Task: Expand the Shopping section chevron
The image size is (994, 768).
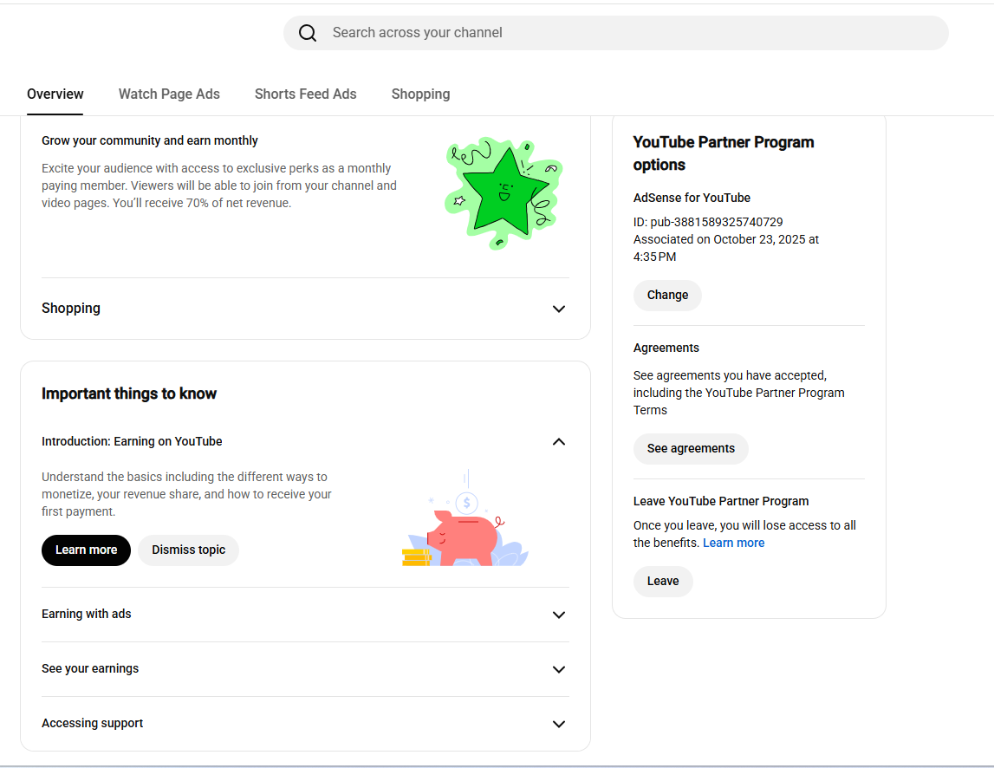Action: [x=558, y=309]
